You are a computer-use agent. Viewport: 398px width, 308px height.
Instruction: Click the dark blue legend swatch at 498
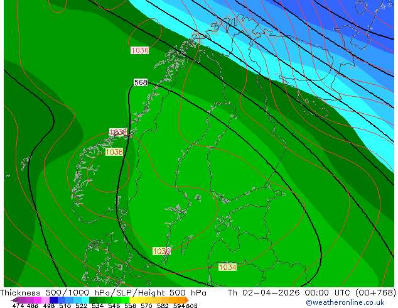tap(53, 300)
